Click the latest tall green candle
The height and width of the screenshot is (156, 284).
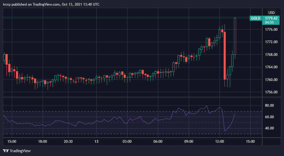(x=235, y=36)
